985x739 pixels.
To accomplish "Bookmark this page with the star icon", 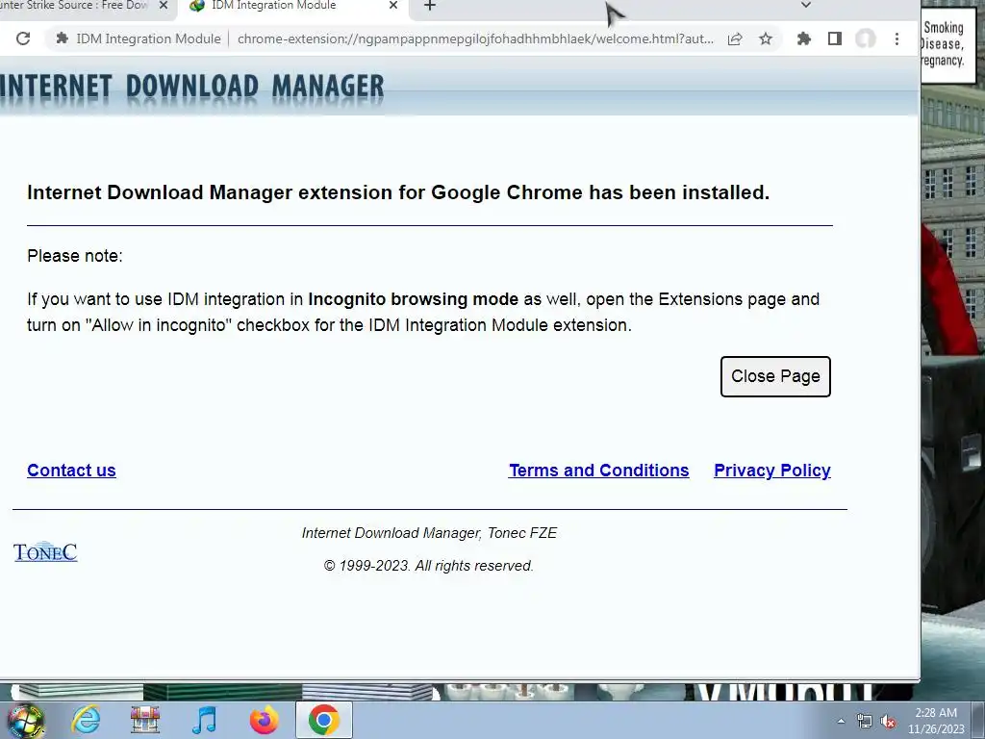I will coord(765,38).
